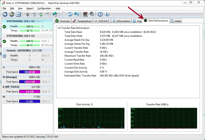Click the disk icon with stethoscope

pos(27,14)
